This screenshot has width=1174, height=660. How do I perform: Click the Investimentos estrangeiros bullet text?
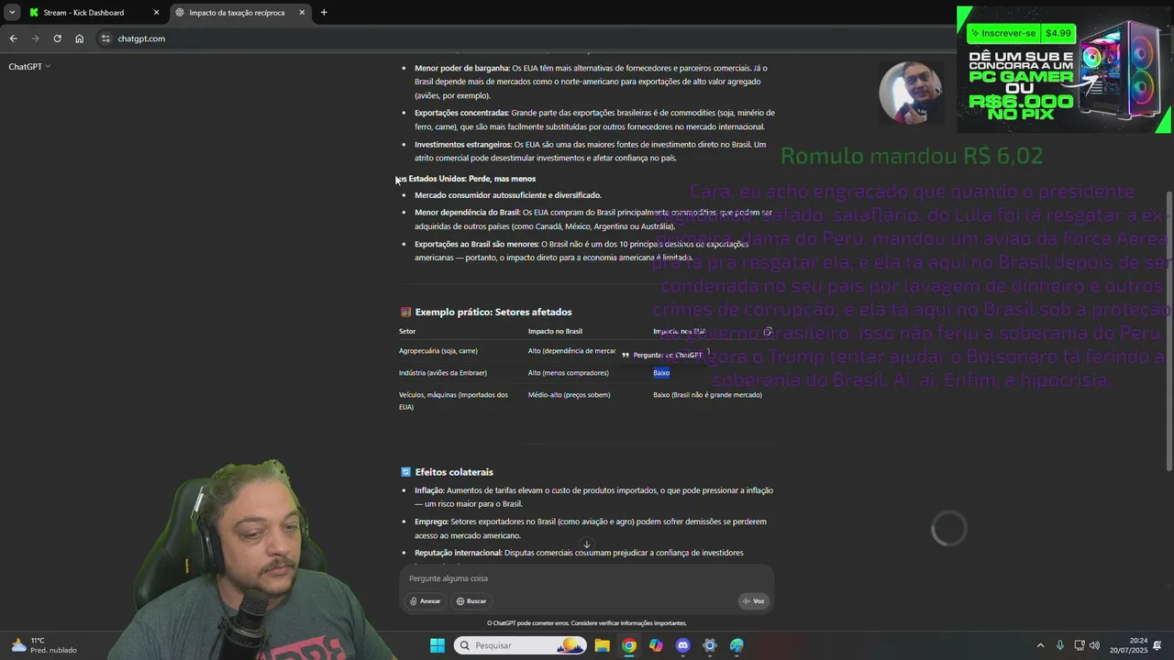[591, 151]
